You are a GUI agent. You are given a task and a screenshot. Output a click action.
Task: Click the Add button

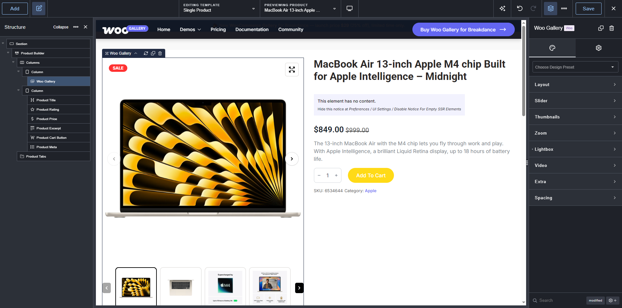[15, 8]
